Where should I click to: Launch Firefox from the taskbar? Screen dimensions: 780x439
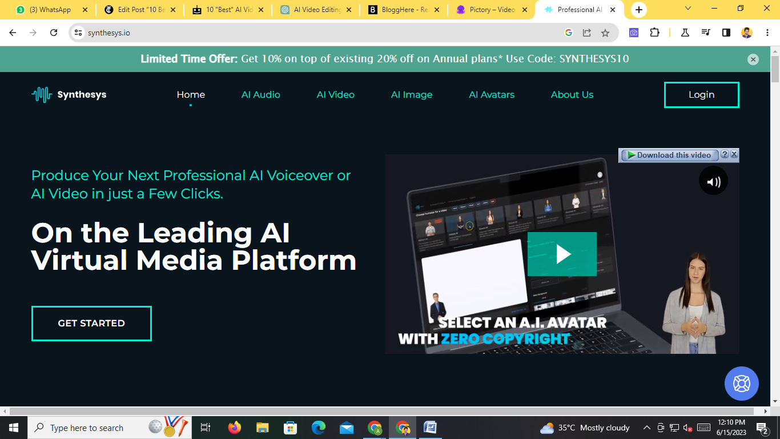[234, 428]
